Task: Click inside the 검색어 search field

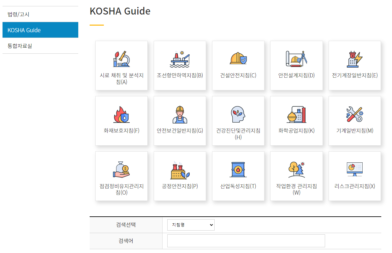Action: coord(246,241)
